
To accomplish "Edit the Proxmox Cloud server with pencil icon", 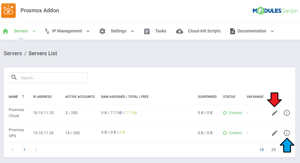I will pyautogui.click(x=274, y=113).
